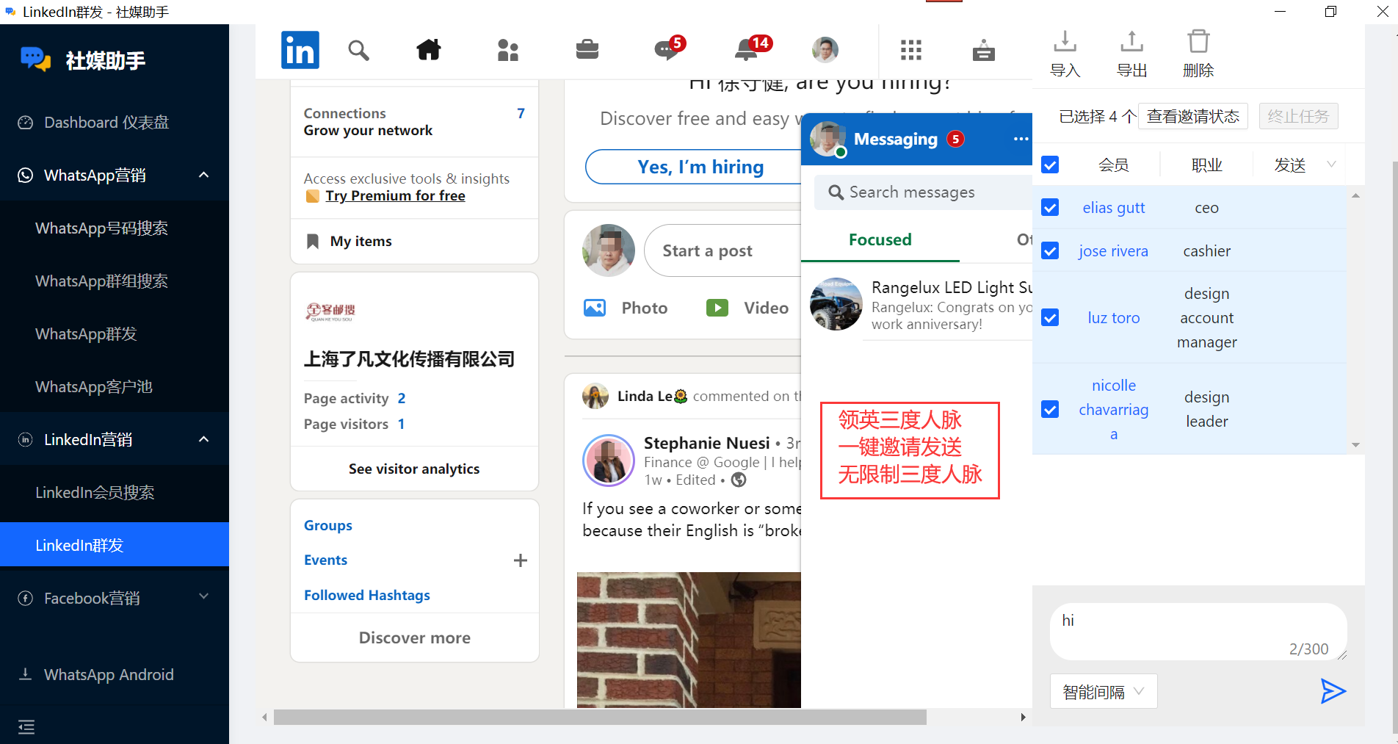Screen dimensions: 1398x744
Task: Click Try Premium for free link
Action: tap(395, 196)
